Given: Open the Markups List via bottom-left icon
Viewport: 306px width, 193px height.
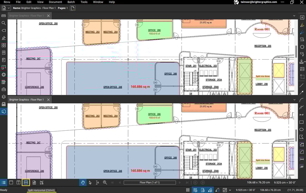Looking at the screenshot, I should pos(4,182).
